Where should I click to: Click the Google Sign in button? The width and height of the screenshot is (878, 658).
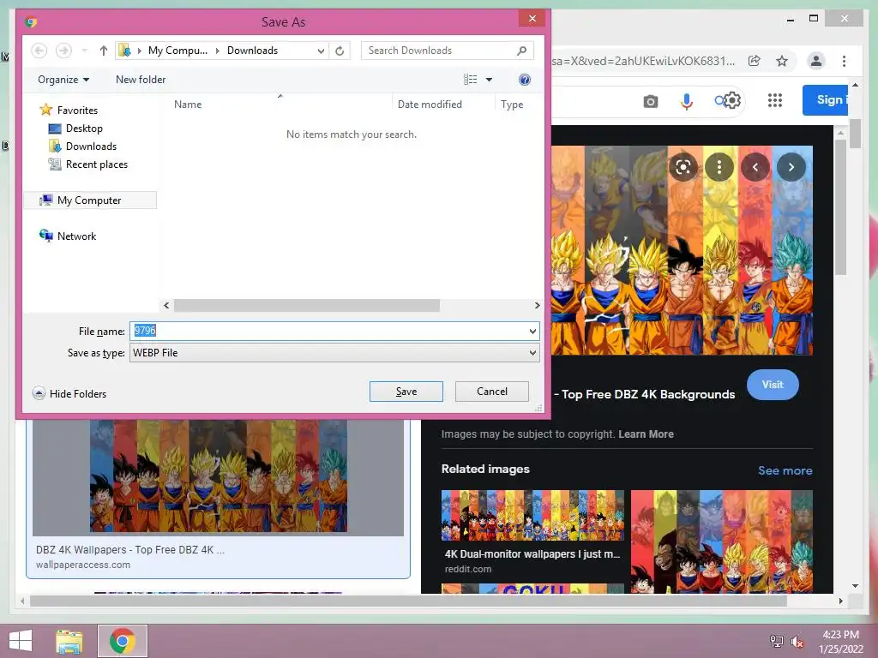tap(825, 100)
